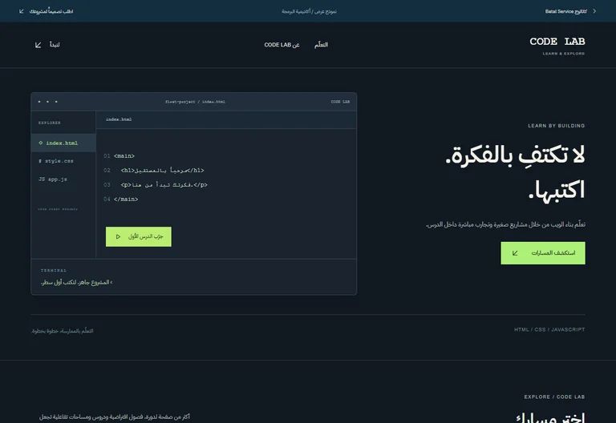This screenshot has height=423, width=616.
Task: Click the first dot in editor title bar
Action: pyautogui.click(x=39, y=102)
